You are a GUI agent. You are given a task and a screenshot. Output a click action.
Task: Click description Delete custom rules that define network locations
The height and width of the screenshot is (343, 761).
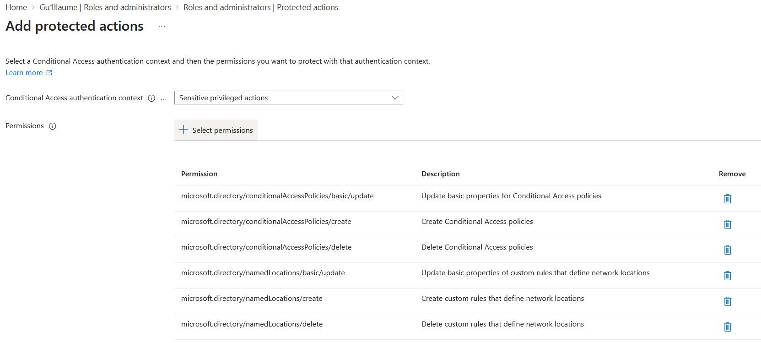[x=502, y=324]
